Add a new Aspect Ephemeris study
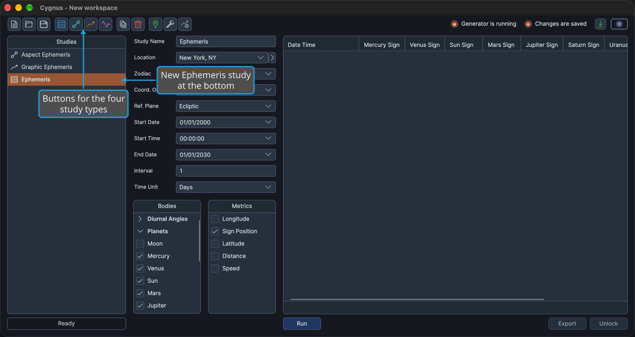This screenshot has width=635, height=337. pos(76,24)
